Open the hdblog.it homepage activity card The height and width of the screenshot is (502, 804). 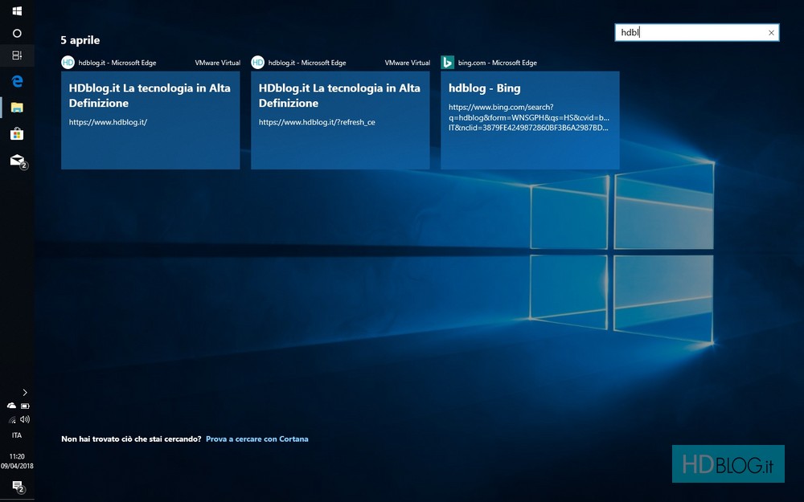coord(150,120)
